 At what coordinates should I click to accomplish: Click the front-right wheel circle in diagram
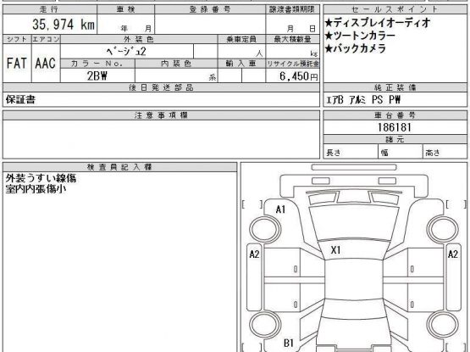pyautogui.click(x=443, y=230)
